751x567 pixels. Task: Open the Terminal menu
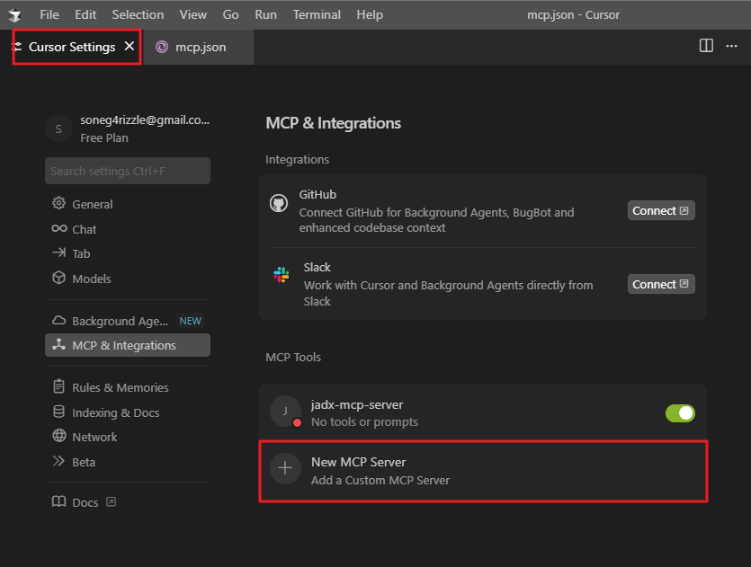(x=317, y=14)
